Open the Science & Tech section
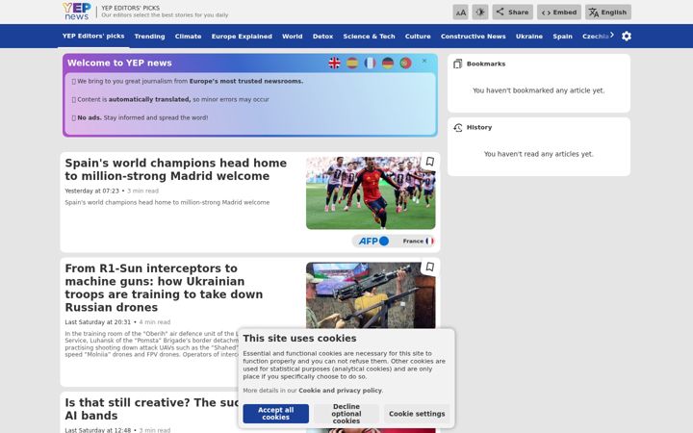This screenshot has width=693, height=433. pyautogui.click(x=369, y=37)
